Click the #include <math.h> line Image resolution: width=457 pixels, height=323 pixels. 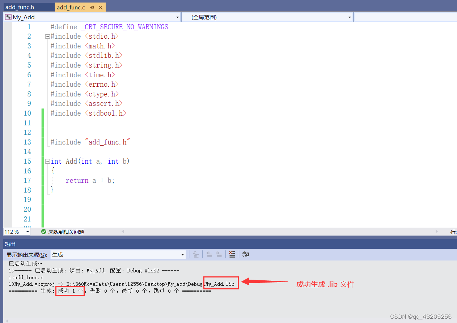(x=83, y=46)
